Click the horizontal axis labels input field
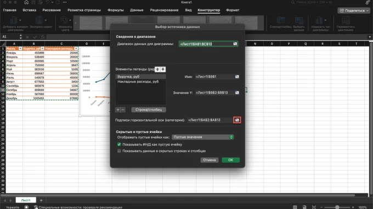This screenshot has height=209, width=373. coord(210,120)
